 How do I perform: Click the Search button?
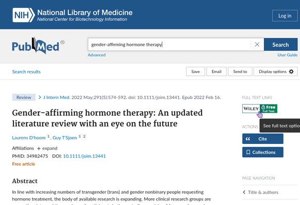[280, 45]
